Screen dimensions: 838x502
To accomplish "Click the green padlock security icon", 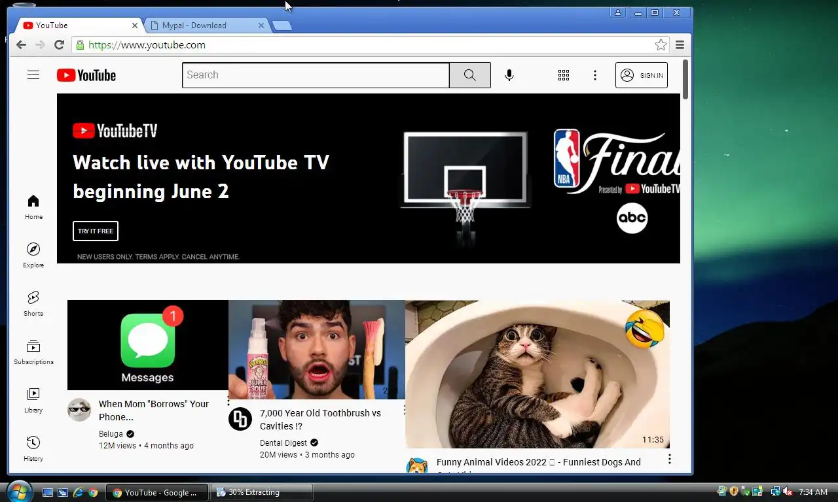I will click(80, 45).
